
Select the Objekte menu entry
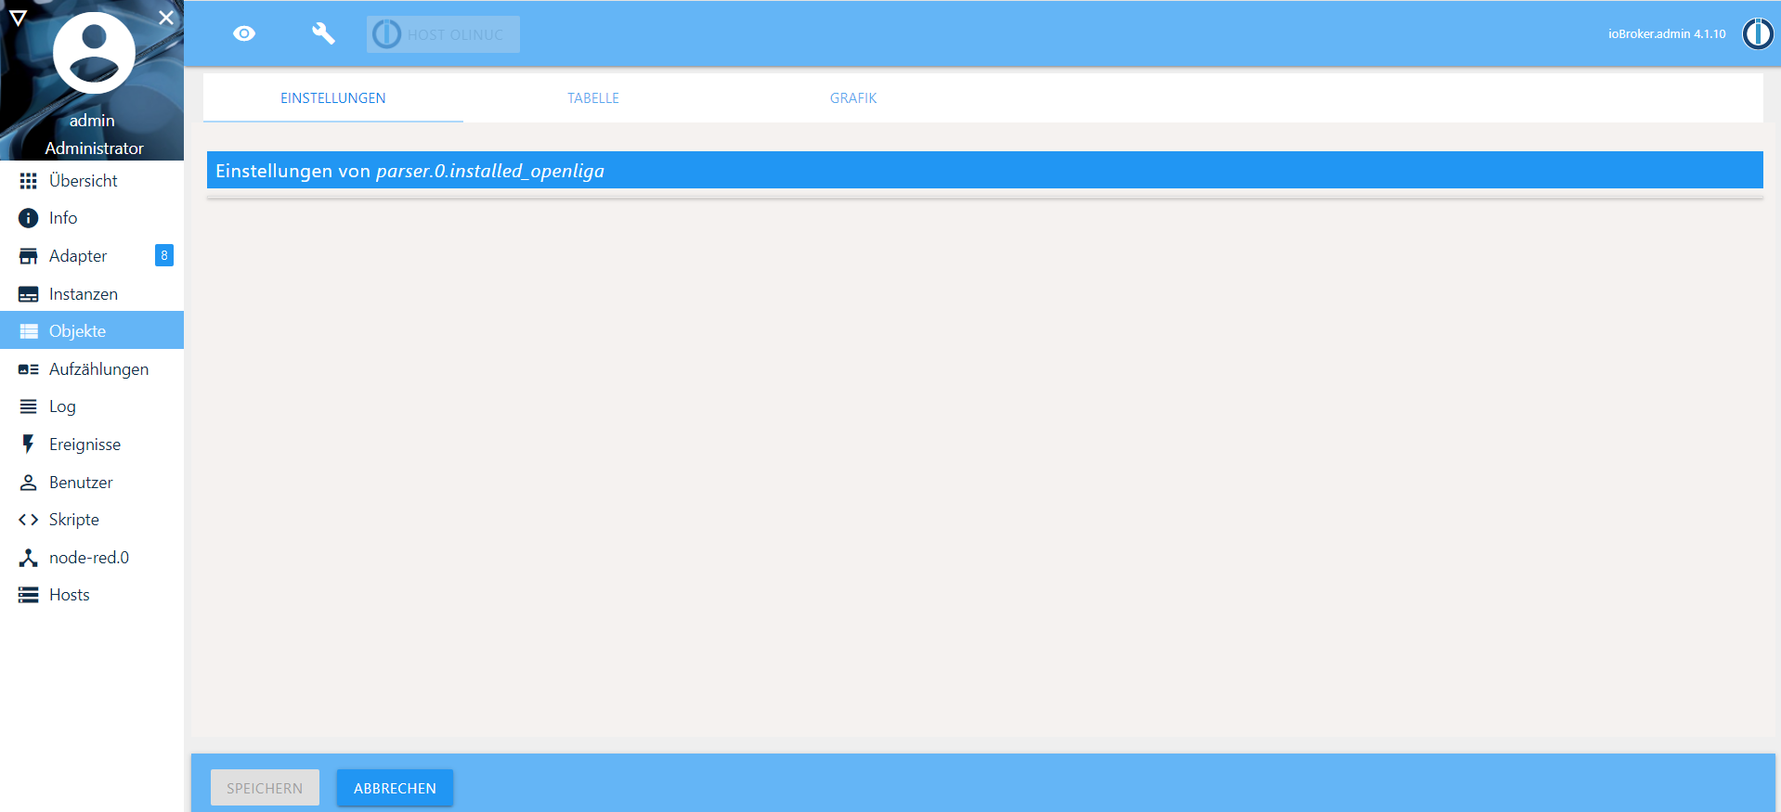(x=92, y=331)
